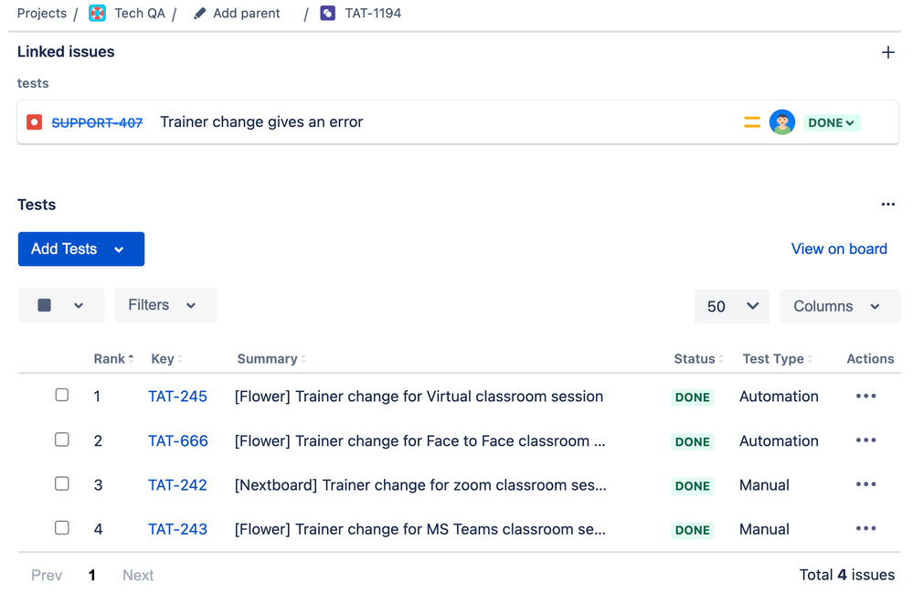Expand the Add Tests button chevron
913x604 pixels.
(x=119, y=249)
